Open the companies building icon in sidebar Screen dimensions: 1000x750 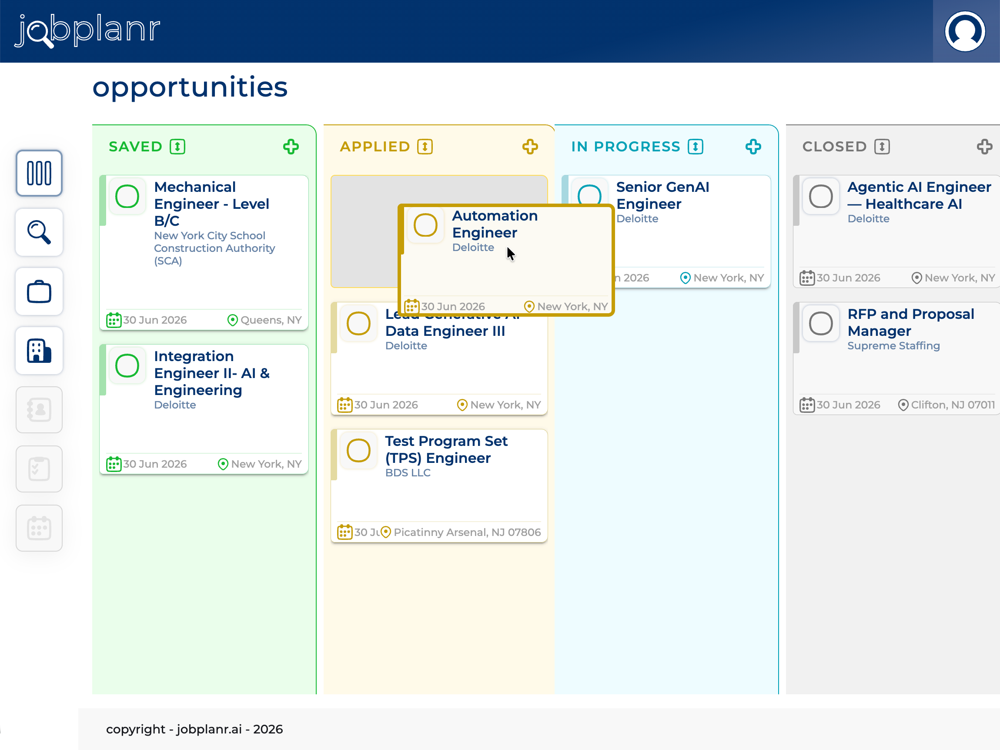pyautogui.click(x=39, y=351)
